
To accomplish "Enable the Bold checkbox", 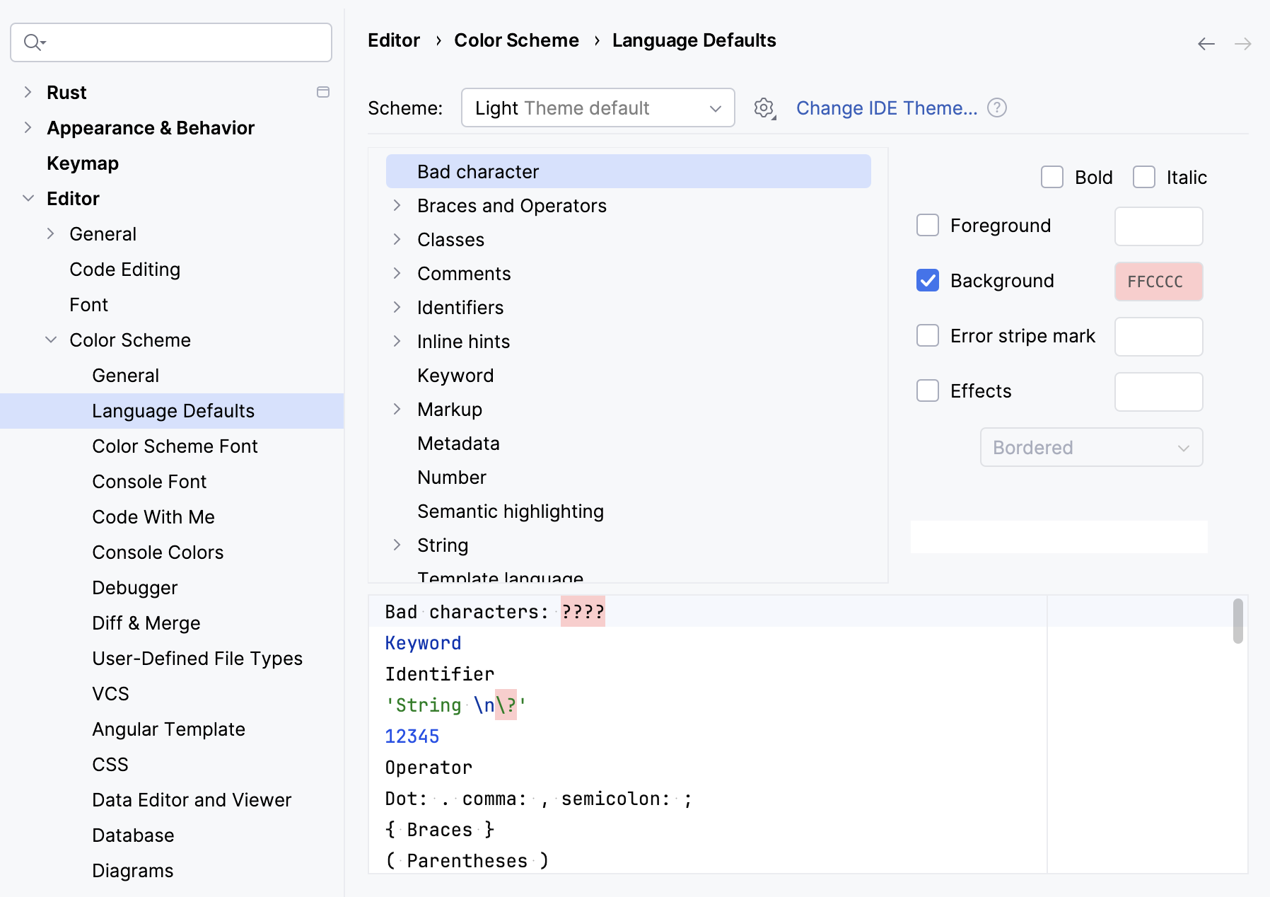I will pos(1052,177).
